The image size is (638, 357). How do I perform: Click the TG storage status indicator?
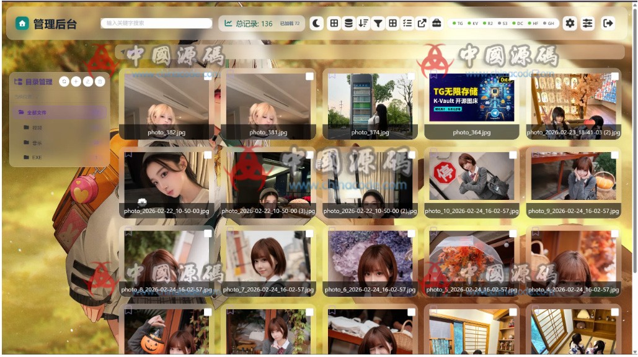coord(458,23)
